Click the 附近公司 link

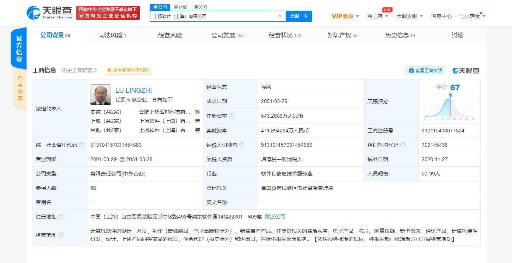click(275, 217)
